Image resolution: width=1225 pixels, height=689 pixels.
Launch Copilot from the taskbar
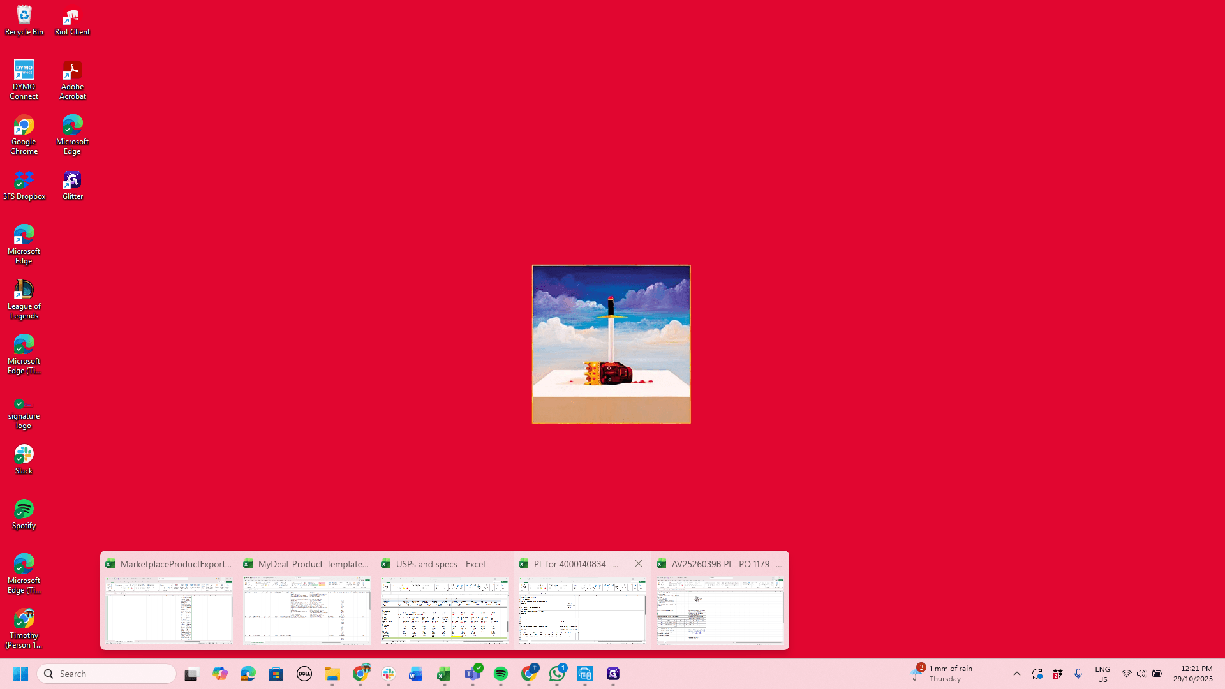click(x=220, y=674)
